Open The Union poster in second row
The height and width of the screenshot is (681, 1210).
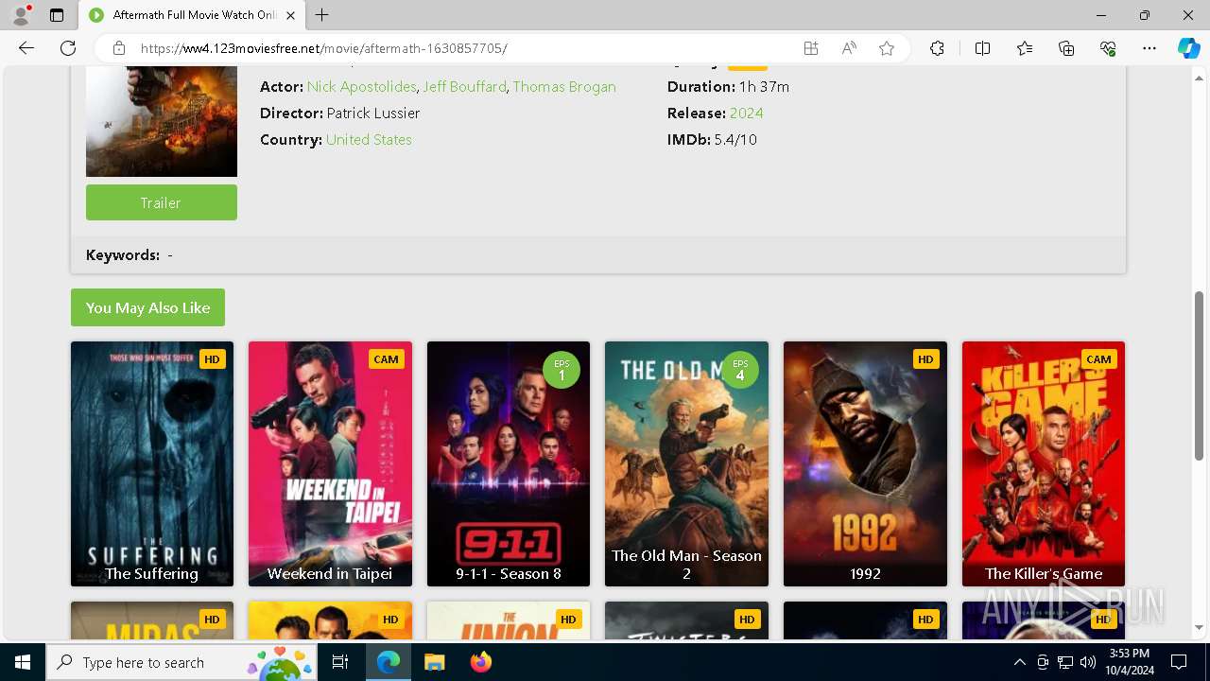[x=509, y=620]
